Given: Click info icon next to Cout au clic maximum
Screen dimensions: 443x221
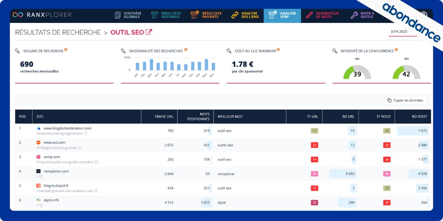Looking at the screenshot, I should 278,49.
